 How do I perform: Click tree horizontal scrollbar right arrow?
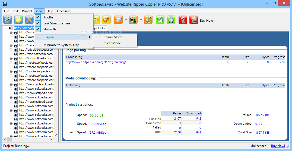[x=51, y=139]
